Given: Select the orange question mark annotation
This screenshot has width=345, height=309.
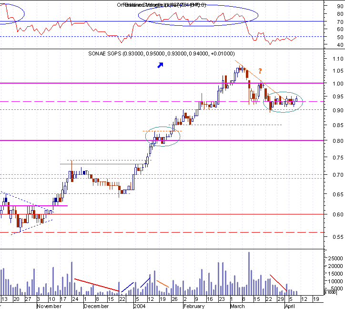Looking at the screenshot, I should click(260, 71).
